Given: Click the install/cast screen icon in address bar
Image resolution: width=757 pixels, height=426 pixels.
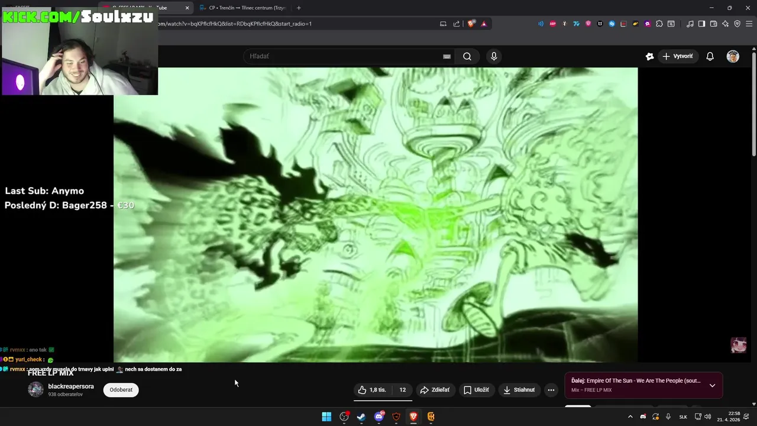Looking at the screenshot, I should [x=443, y=24].
